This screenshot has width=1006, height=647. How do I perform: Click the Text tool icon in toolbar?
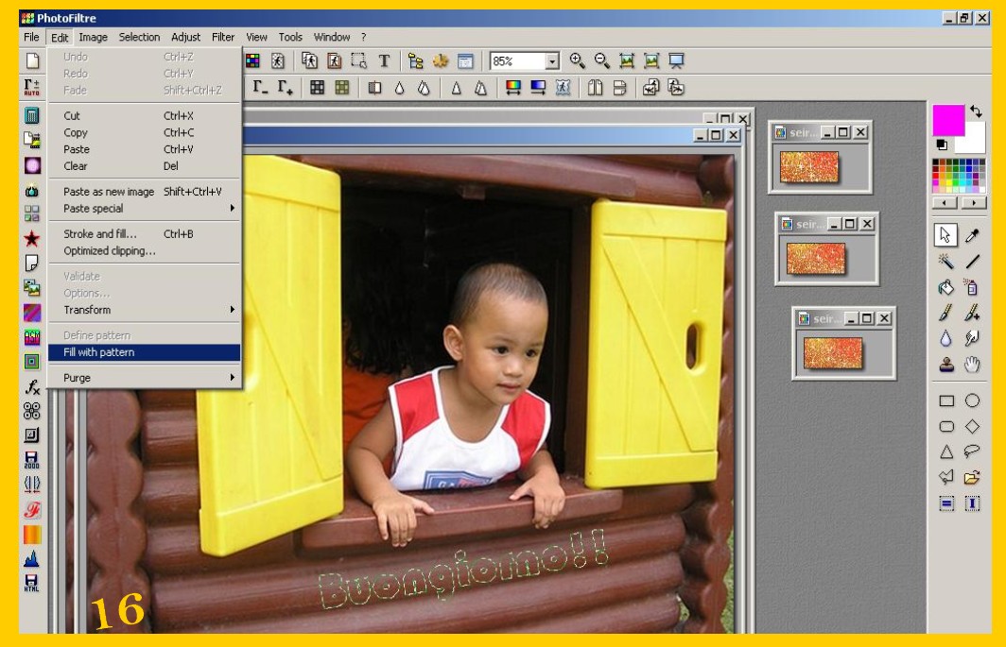[x=384, y=61]
